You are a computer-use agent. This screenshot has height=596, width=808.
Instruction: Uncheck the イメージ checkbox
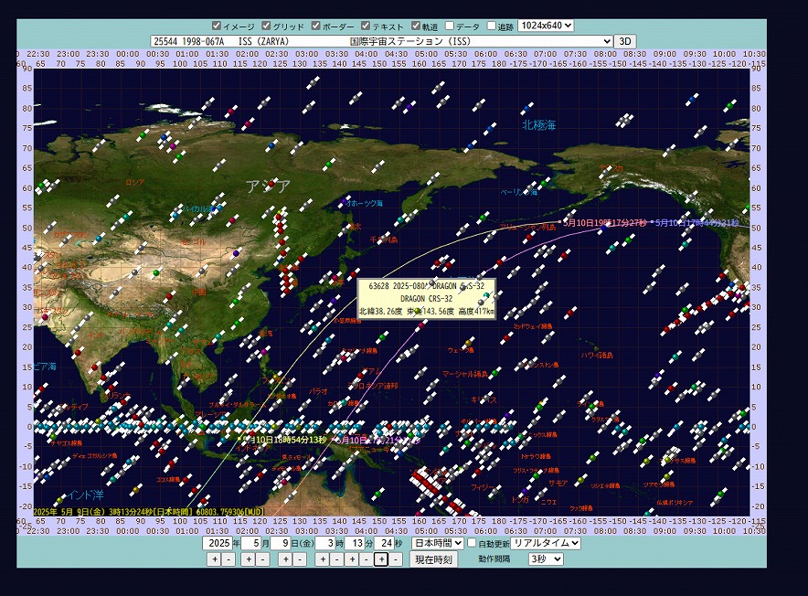tap(217, 27)
